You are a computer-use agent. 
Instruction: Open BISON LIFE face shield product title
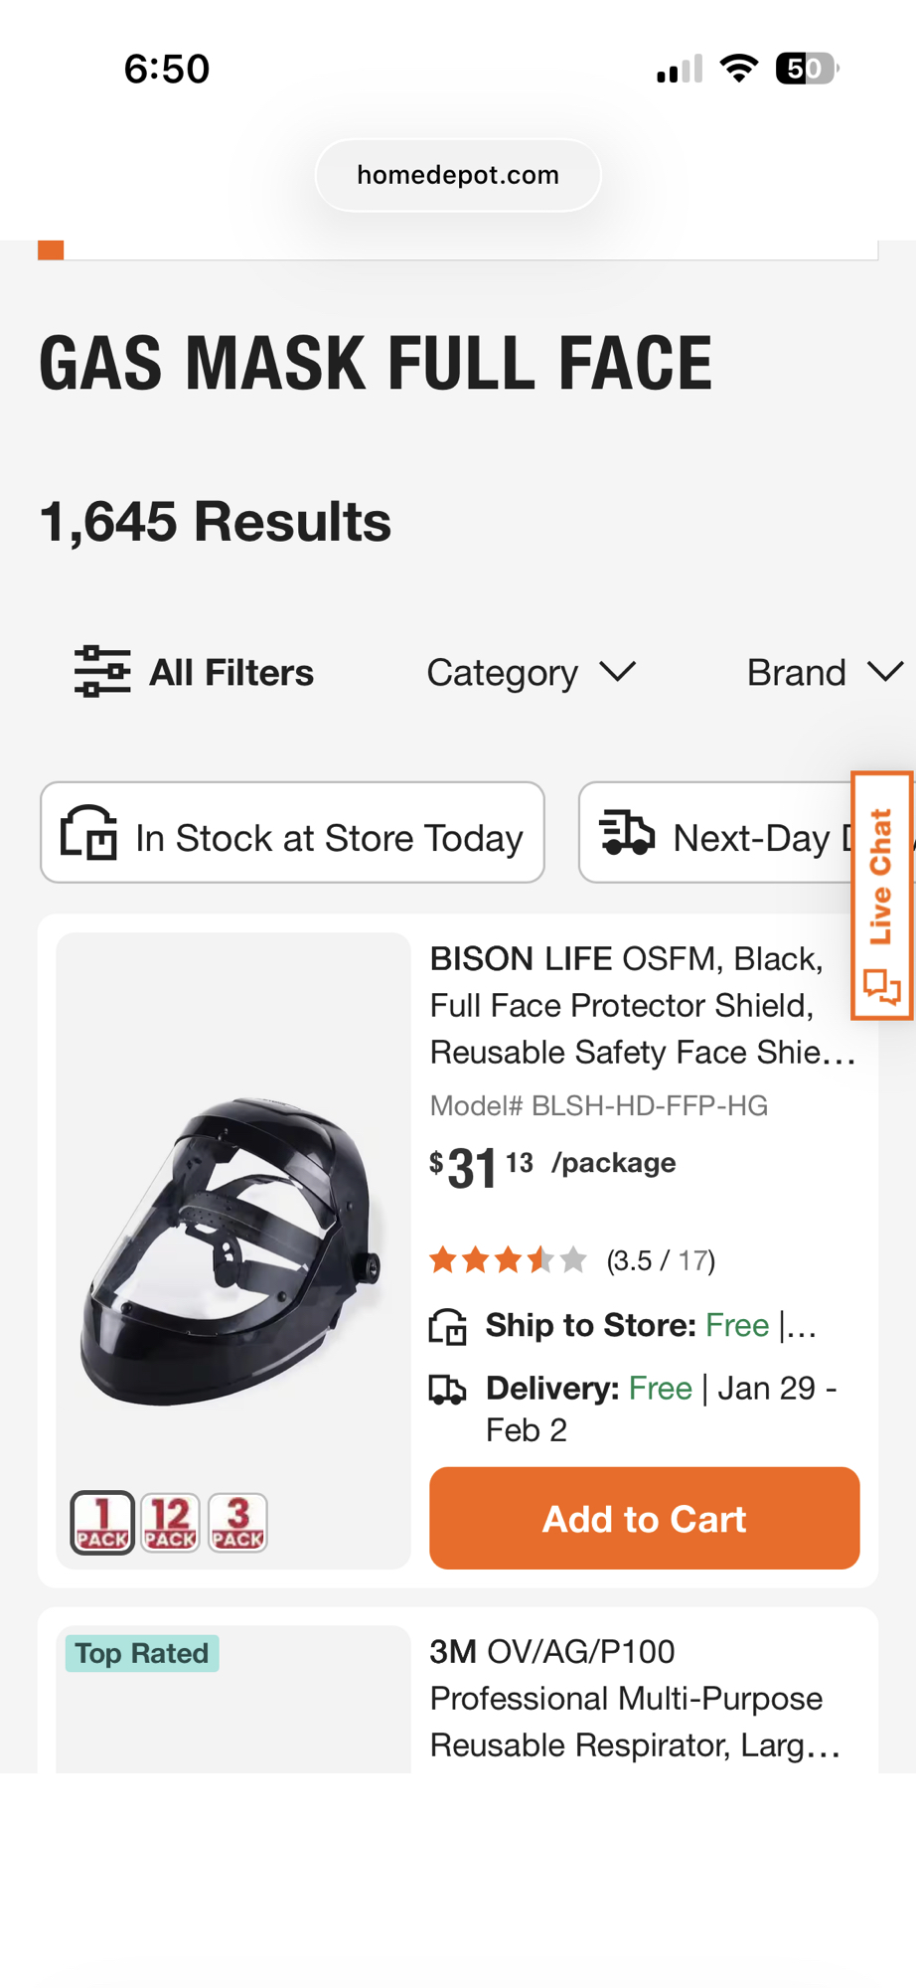point(642,1005)
